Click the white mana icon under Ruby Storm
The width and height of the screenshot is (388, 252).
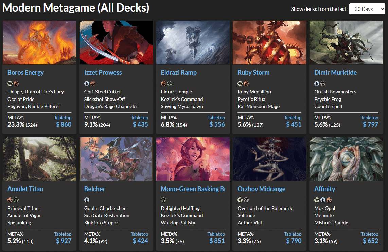click(x=240, y=83)
